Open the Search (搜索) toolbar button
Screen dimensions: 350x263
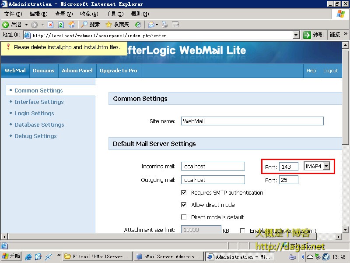91,25
